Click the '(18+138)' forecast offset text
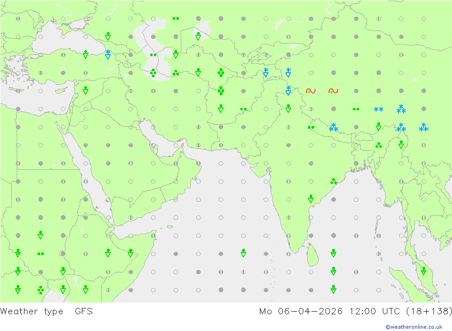Viewport: 452px width, 331px height. click(x=429, y=312)
